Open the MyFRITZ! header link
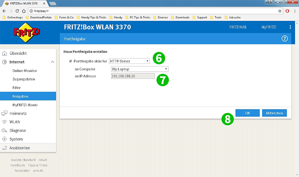299x177 pixels. [269, 27]
